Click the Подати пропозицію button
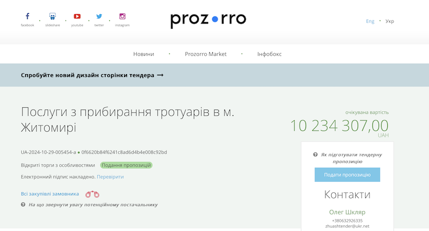 click(347, 175)
